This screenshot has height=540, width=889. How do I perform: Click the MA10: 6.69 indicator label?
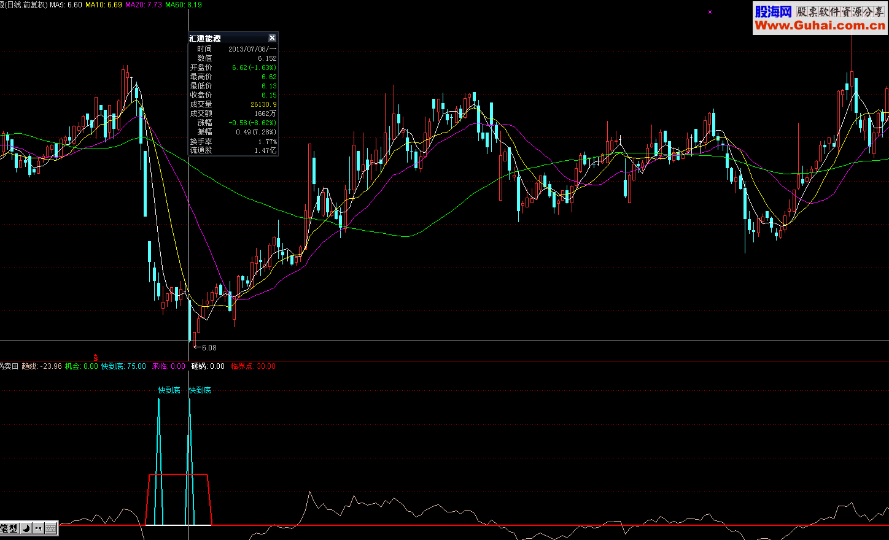(x=104, y=5)
